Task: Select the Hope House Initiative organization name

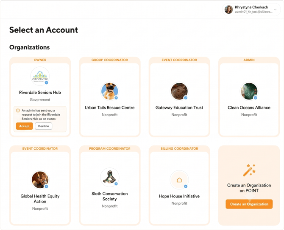Action: coord(179,196)
